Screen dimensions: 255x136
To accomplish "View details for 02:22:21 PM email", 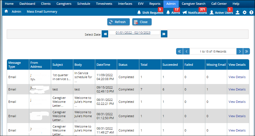I will pos(237,102).
